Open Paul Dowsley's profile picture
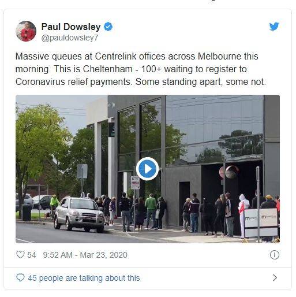The height and width of the screenshot is (297, 296). [26, 31]
